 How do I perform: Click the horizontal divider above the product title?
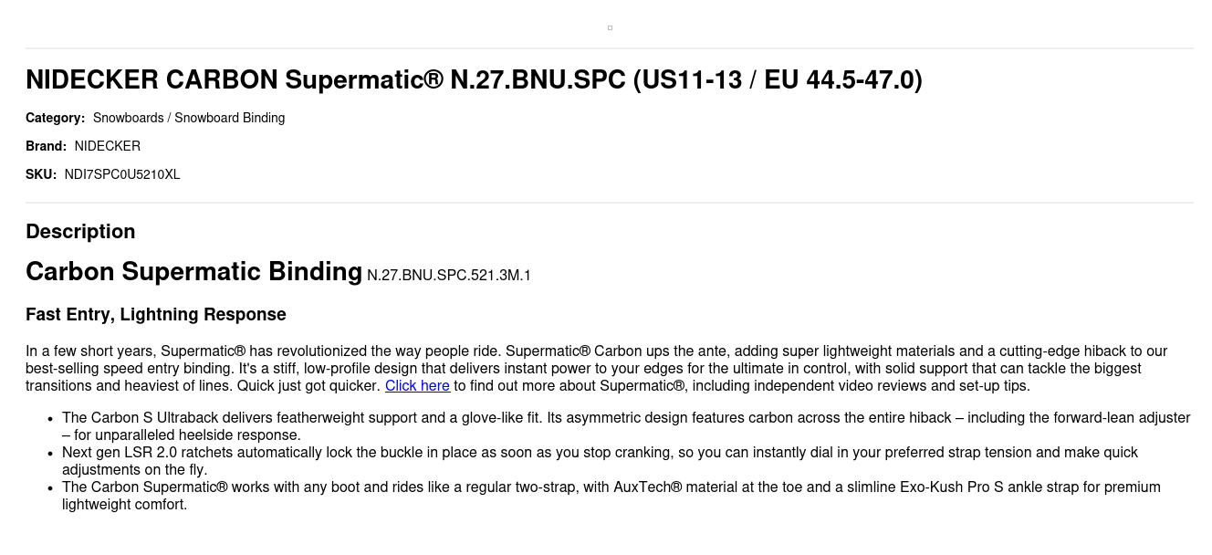point(610,48)
